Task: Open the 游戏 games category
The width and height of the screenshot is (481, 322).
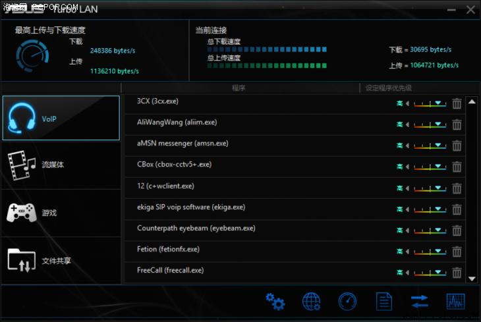Action: tap(61, 213)
